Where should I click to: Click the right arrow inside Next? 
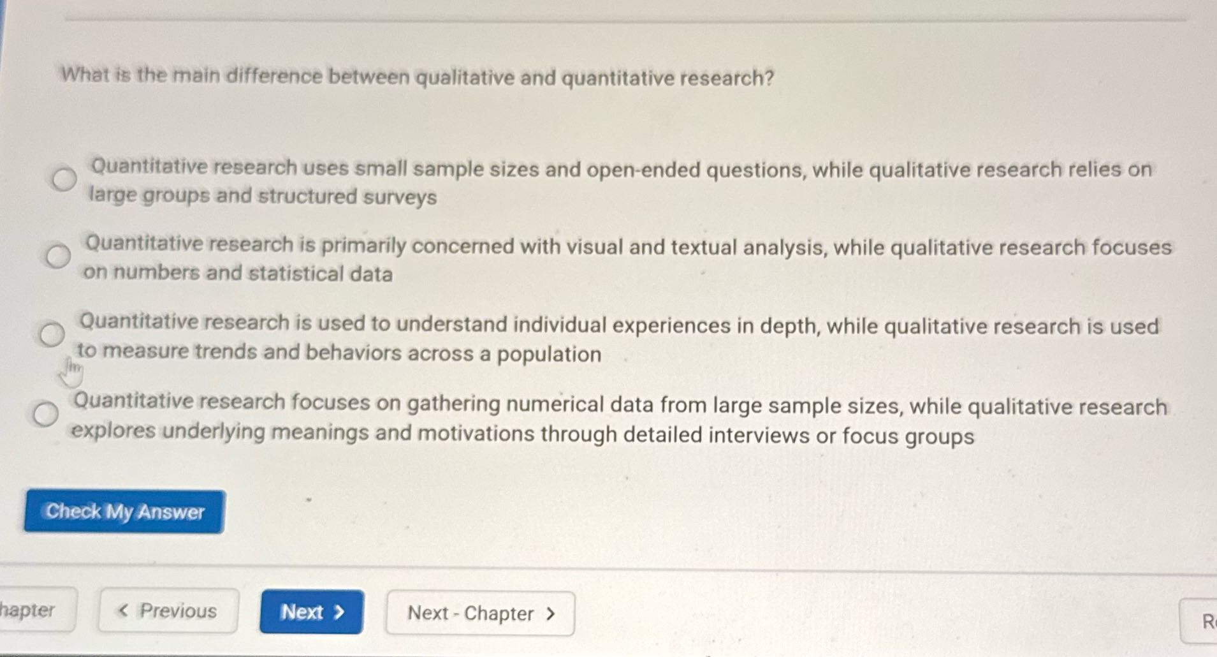[x=339, y=612]
